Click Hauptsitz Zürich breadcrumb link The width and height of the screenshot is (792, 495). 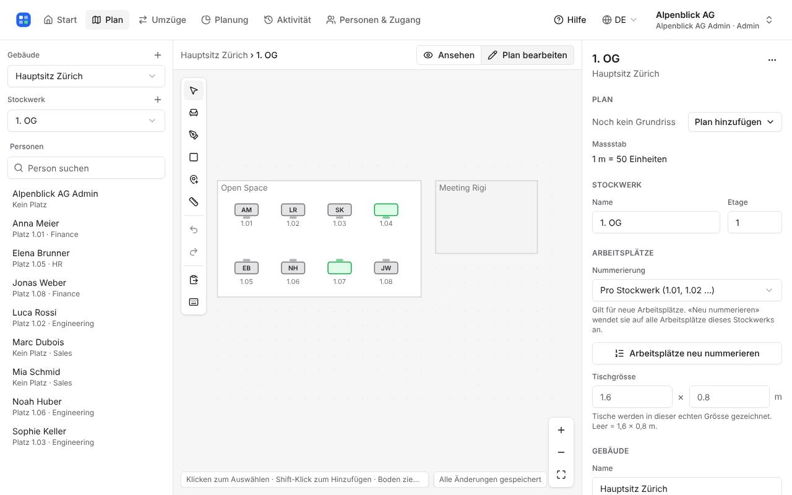pyautogui.click(x=214, y=55)
